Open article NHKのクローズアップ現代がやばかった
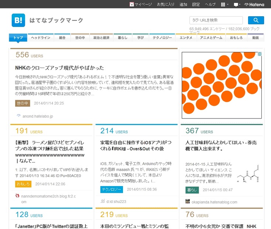This screenshot has width=271, height=229. pyautogui.click(x=59, y=68)
